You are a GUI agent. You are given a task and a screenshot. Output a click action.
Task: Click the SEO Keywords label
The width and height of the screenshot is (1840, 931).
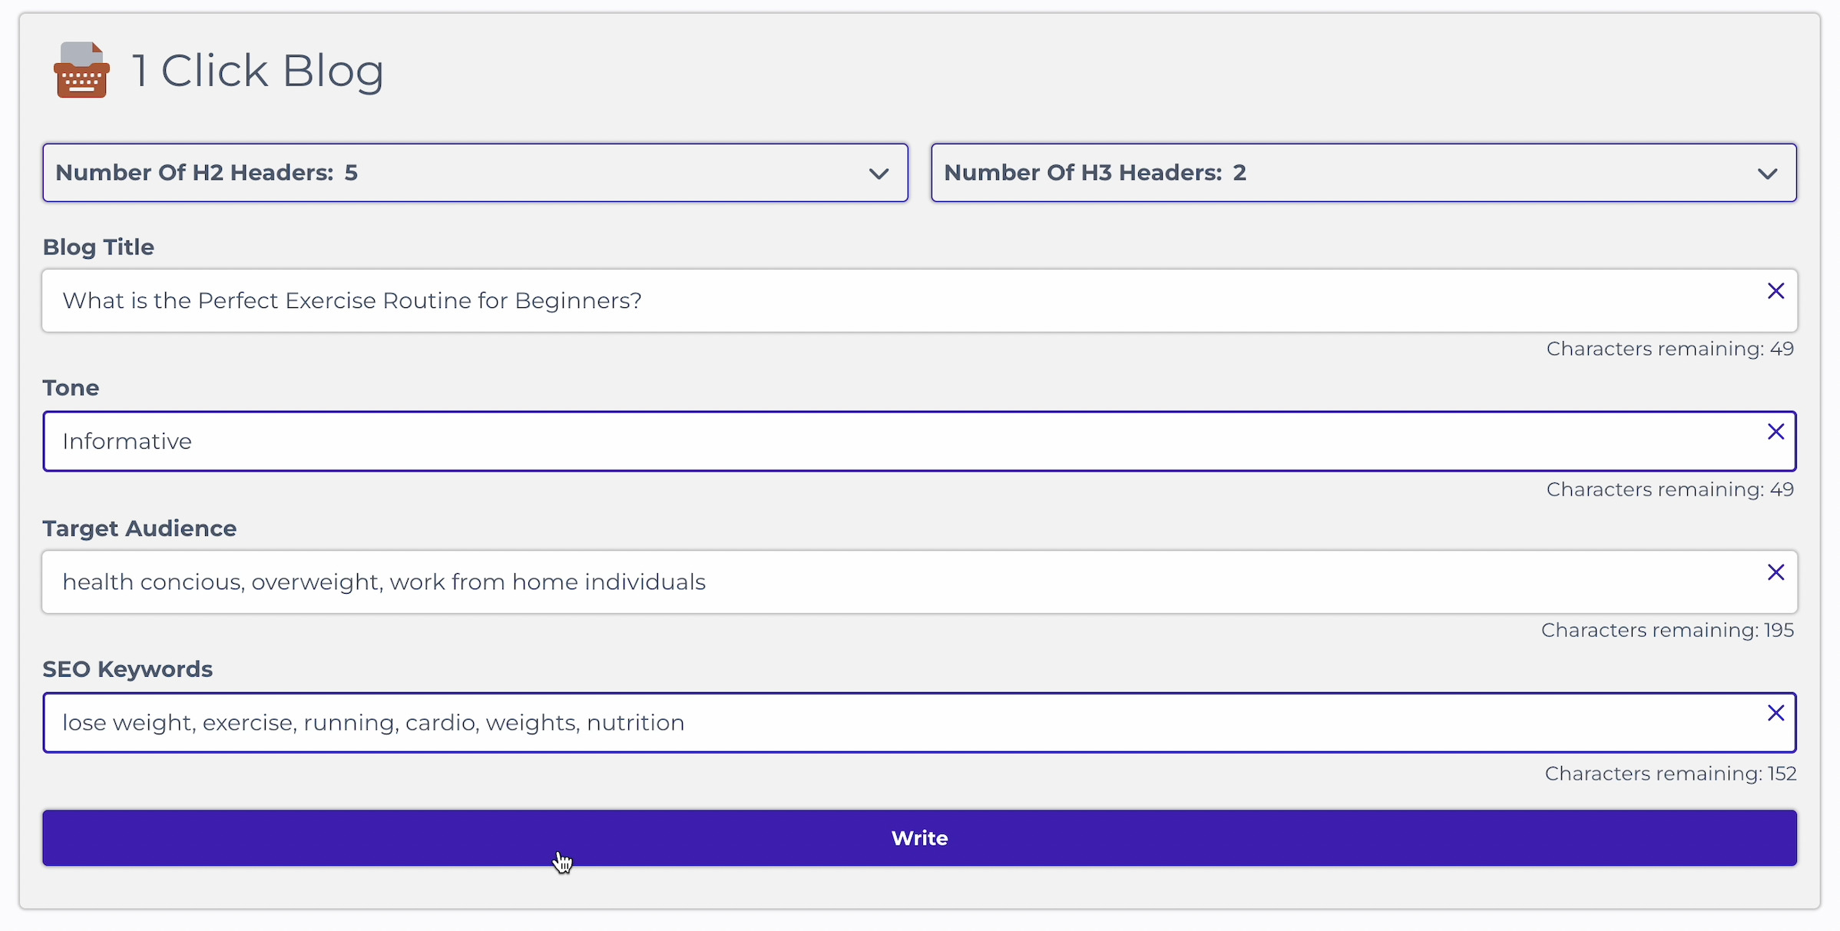point(127,669)
